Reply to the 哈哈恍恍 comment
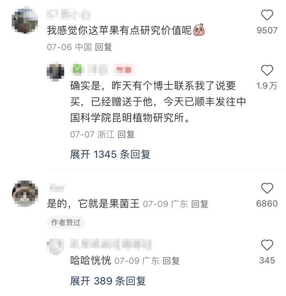 tap(171, 261)
